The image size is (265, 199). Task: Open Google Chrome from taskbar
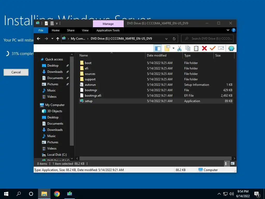(x=57, y=194)
